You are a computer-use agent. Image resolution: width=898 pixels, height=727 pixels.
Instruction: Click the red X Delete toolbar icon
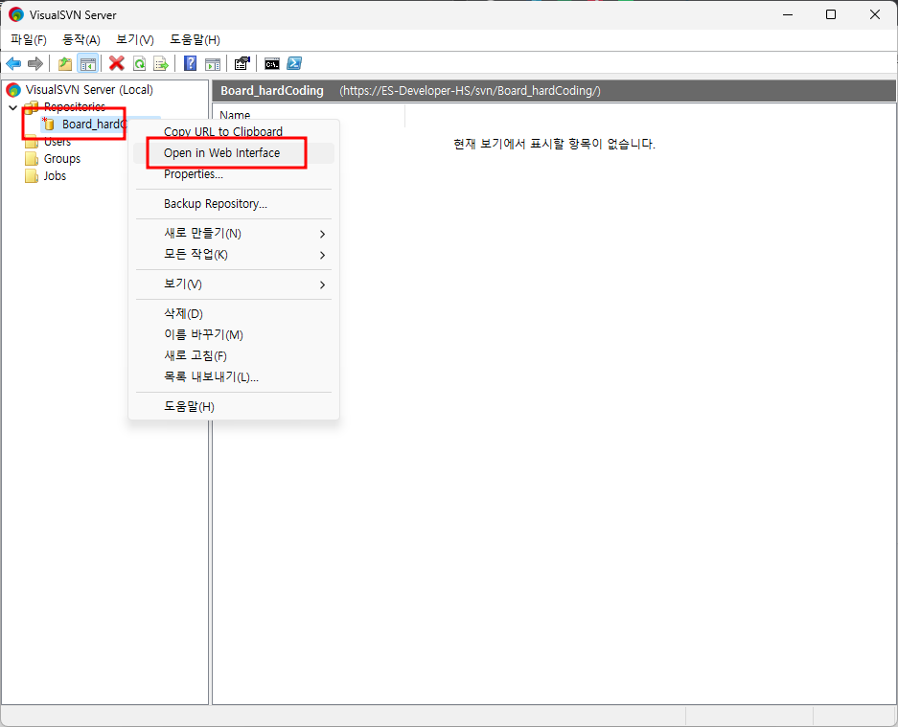click(x=117, y=63)
